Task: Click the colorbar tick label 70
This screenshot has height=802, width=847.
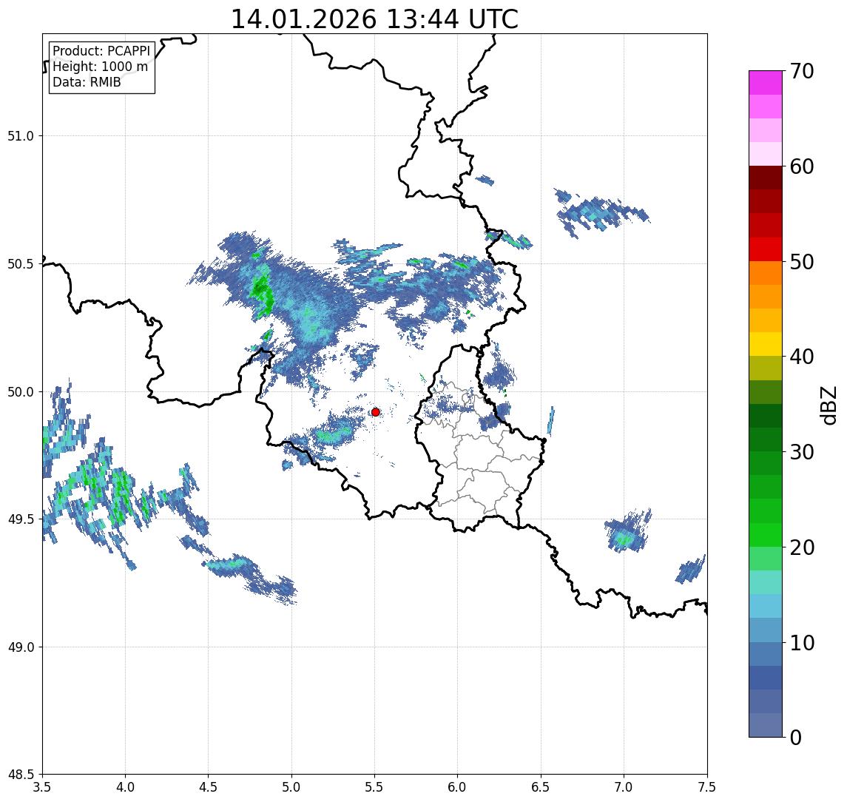Action: [802, 71]
